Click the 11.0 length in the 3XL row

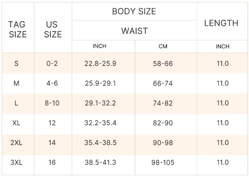[223, 162]
